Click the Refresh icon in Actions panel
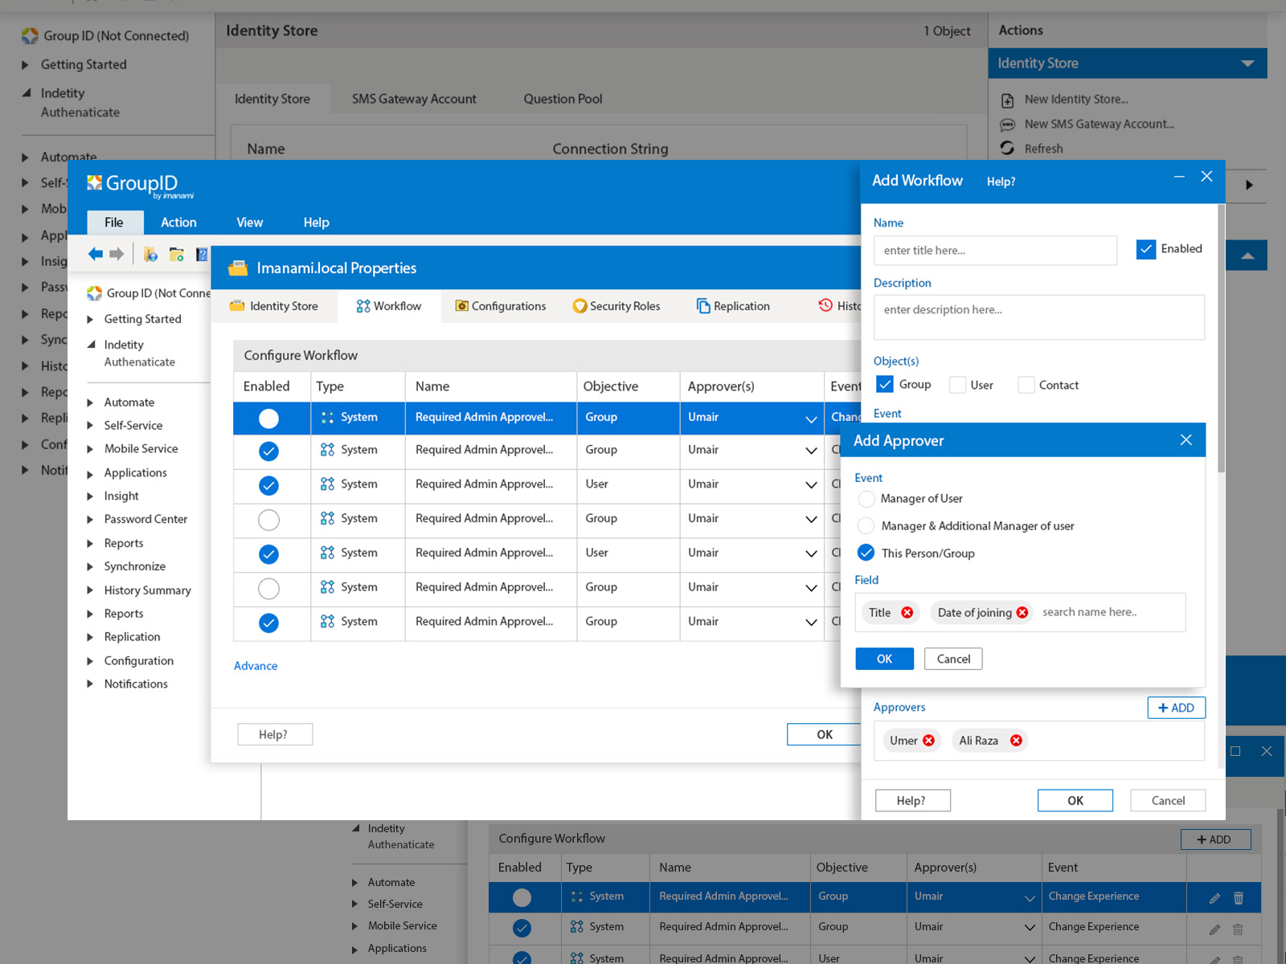Viewport: 1286px width, 964px height. tap(1007, 149)
